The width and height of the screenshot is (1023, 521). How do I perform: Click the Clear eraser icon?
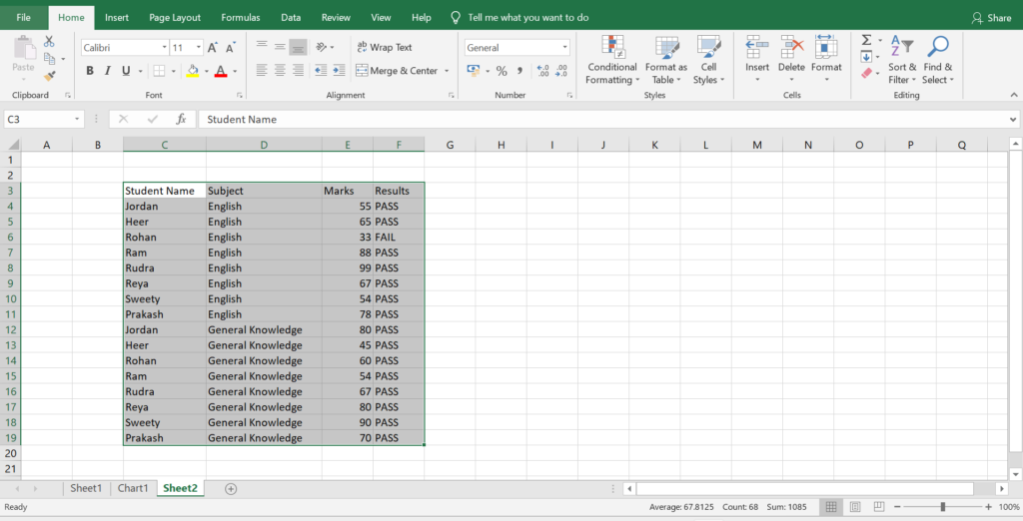pyautogui.click(x=866, y=73)
